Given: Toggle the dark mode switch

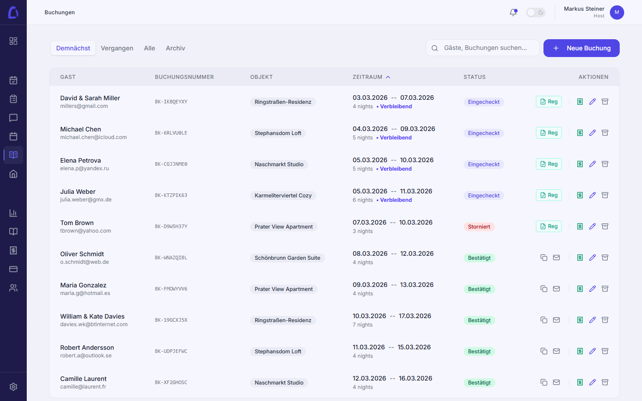Looking at the screenshot, I should (535, 12).
